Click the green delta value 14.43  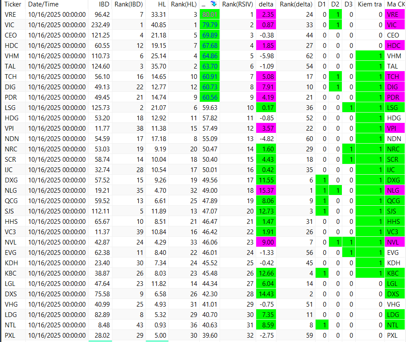tap(266, 294)
